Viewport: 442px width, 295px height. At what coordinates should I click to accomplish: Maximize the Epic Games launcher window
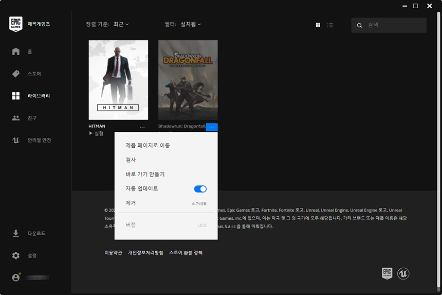pyautogui.click(x=415, y=6)
